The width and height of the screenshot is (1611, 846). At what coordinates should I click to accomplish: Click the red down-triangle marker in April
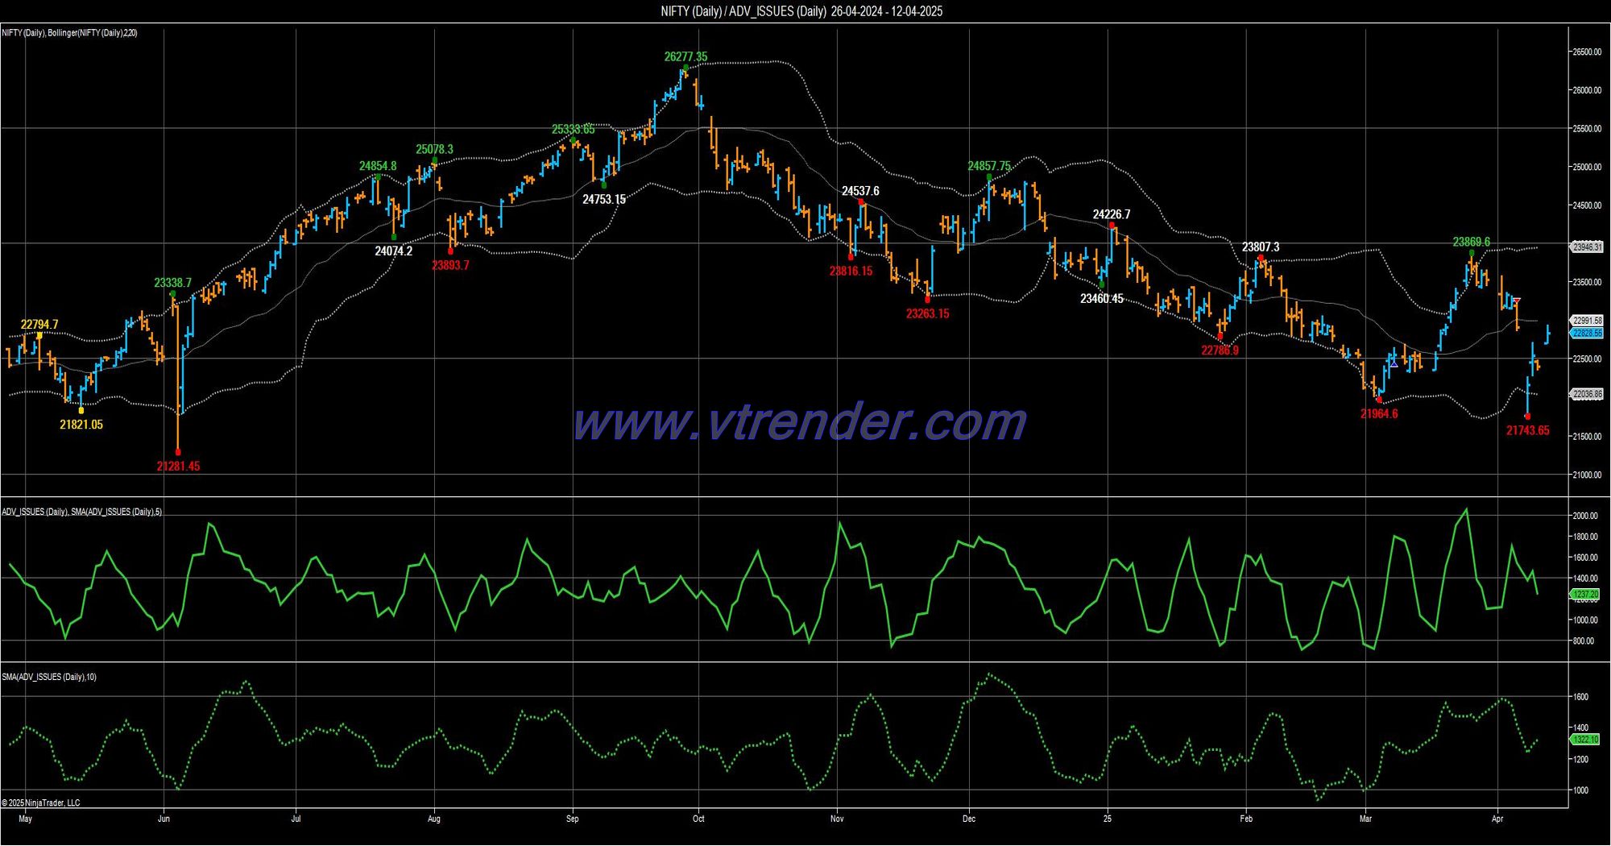[1517, 301]
